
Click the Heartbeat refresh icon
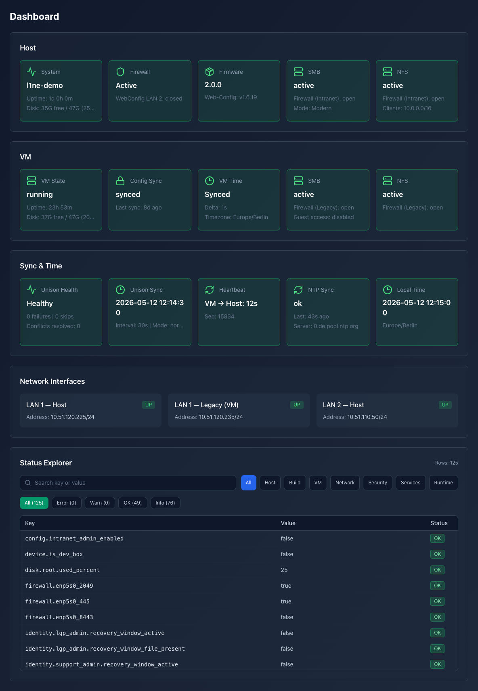pyautogui.click(x=210, y=290)
